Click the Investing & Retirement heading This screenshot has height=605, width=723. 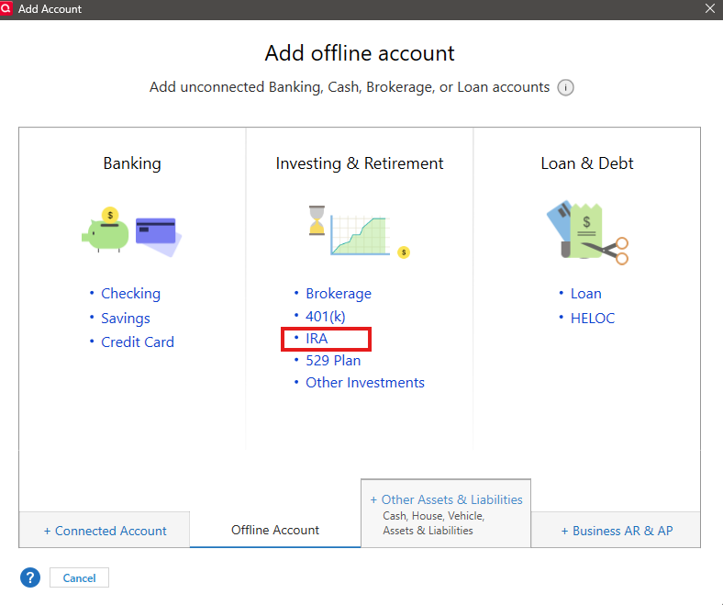pos(359,163)
